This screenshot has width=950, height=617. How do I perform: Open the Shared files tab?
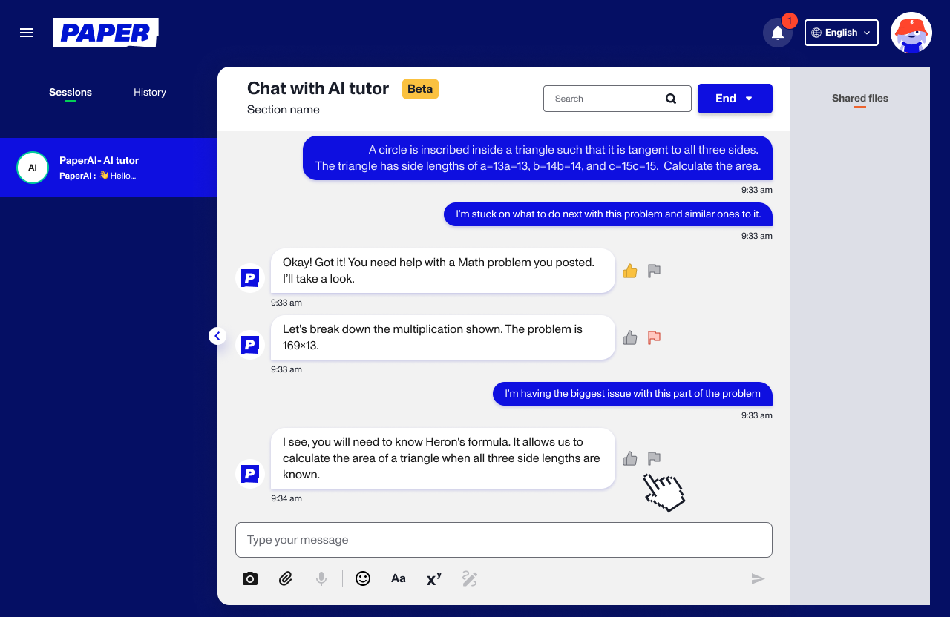(x=860, y=99)
